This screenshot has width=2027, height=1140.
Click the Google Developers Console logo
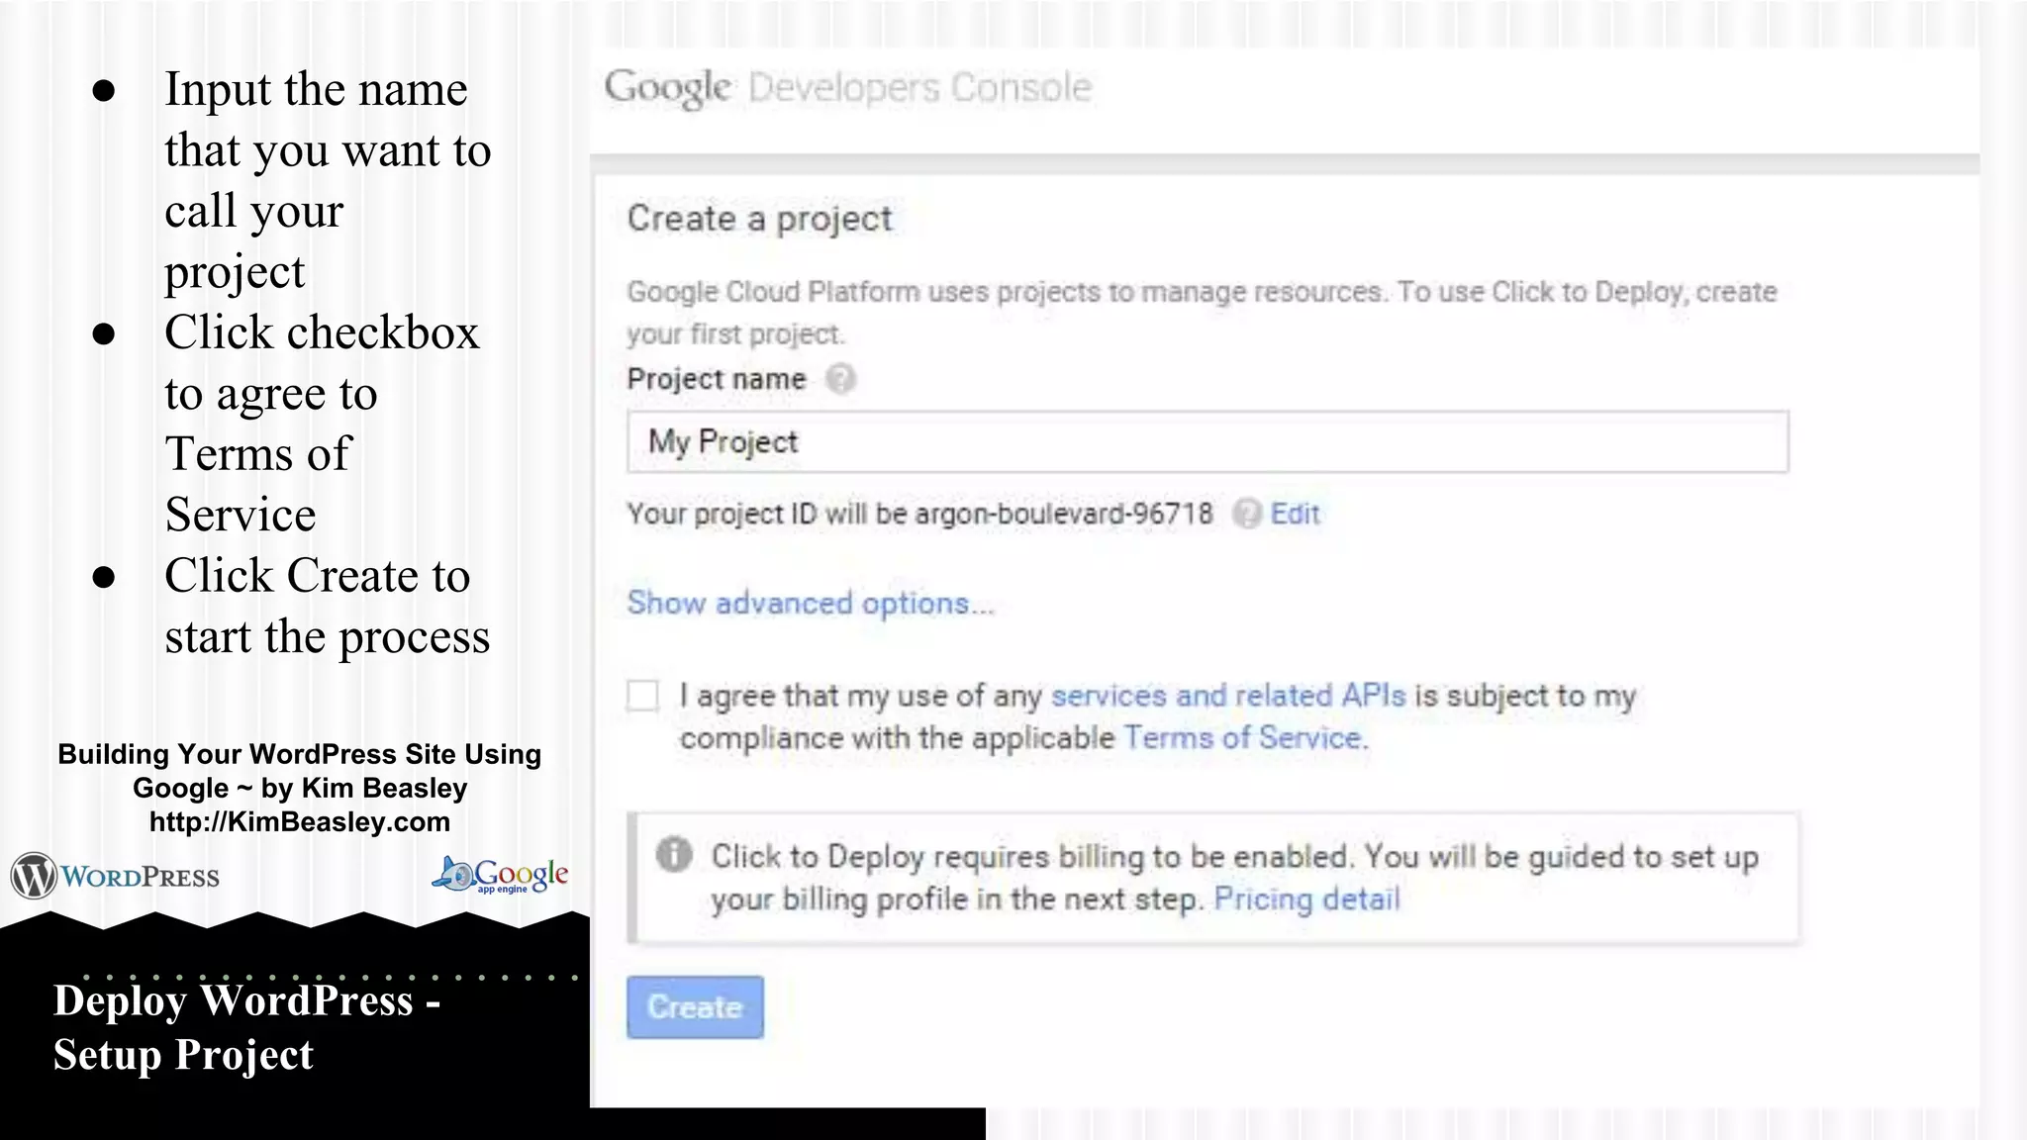pyautogui.click(x=848, y=88)
